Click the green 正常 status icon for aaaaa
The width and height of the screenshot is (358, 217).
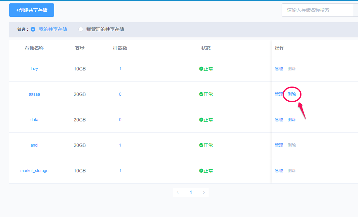point(201,94)
